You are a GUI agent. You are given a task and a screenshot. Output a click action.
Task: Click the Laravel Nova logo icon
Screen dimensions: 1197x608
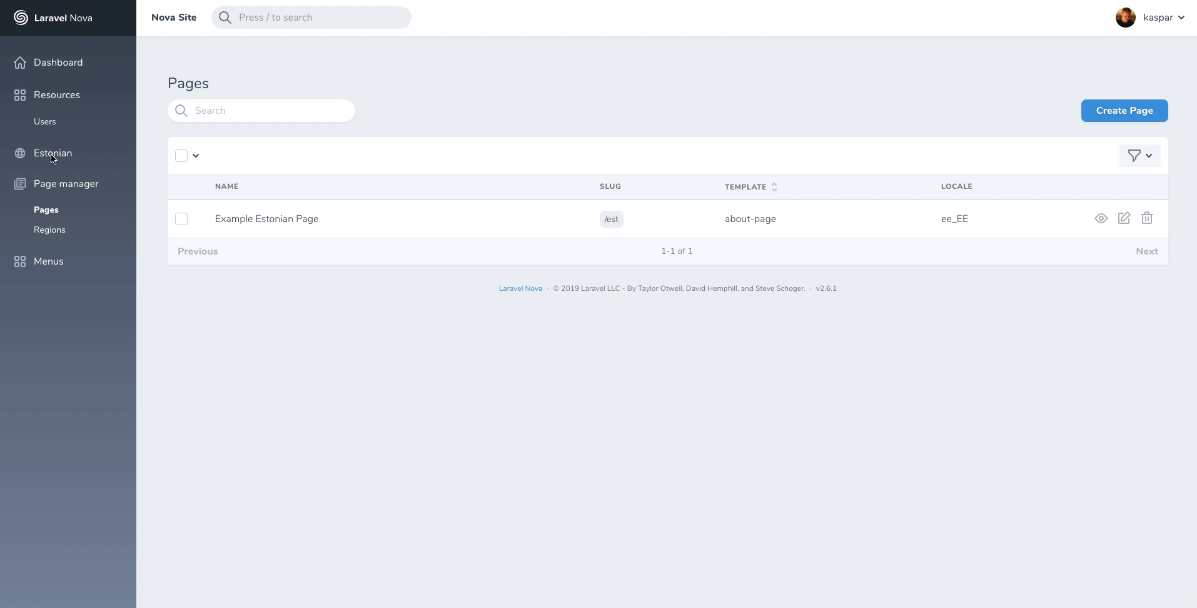point(21,18)
